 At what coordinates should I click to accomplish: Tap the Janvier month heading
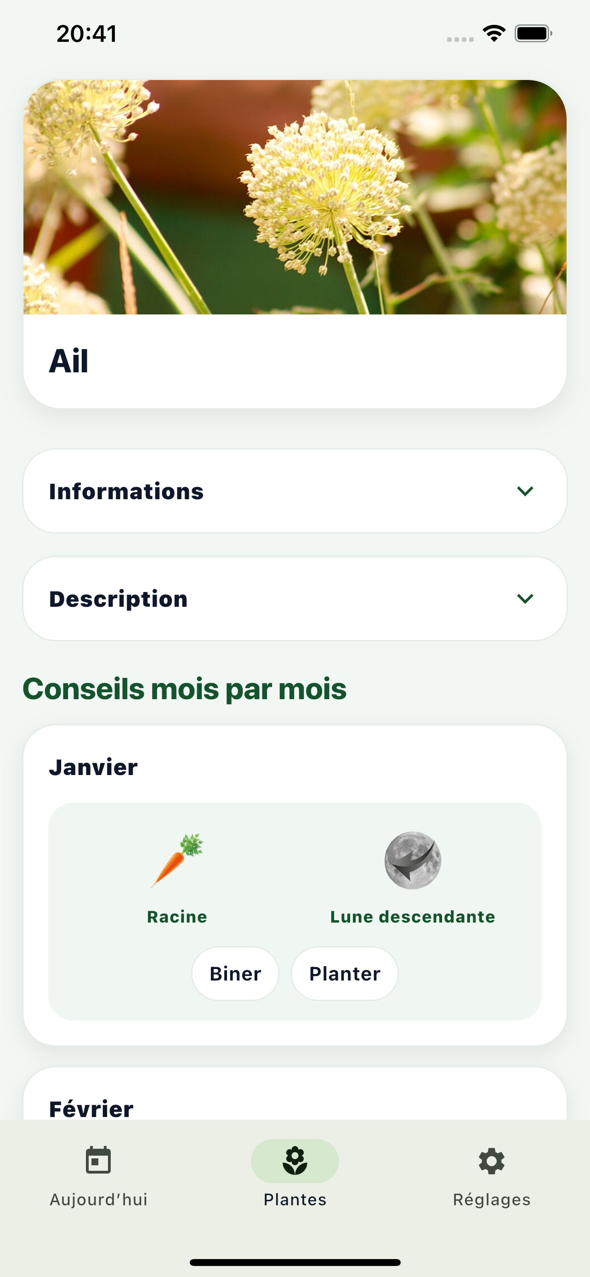(x=93, y=767)
